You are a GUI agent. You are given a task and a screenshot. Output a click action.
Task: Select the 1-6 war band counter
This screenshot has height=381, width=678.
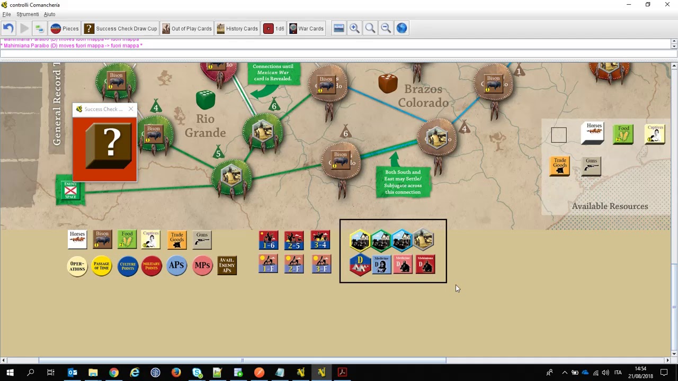tap(269, 240)
